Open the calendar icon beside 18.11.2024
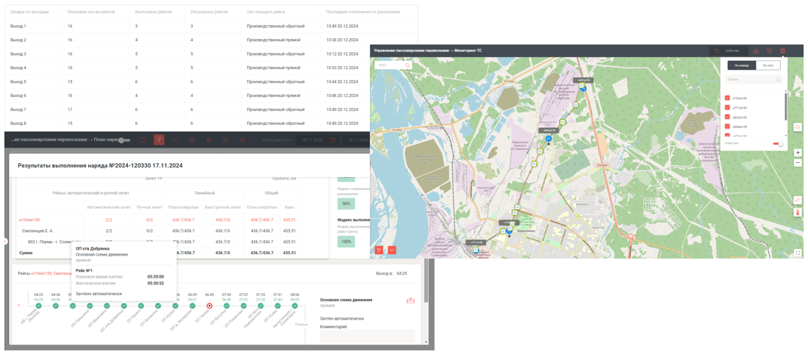808x357 pixels. [332, 140]
